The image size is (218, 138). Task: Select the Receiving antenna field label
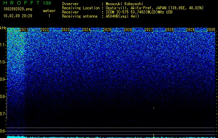point(80,16)
